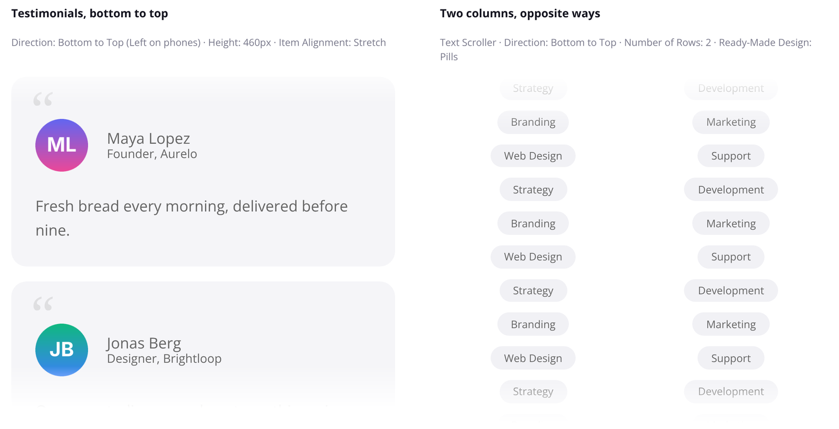Click the bottommost faded Strategy pill
This screenshot has height=429, width=839.
(x=533, y=391)
